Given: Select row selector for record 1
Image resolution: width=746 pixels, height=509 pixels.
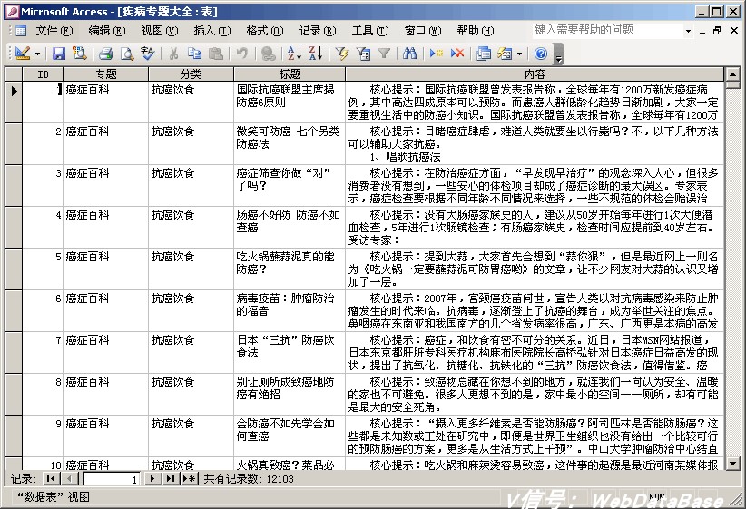Looking at the screenshot, I should (x=14, y=102).
